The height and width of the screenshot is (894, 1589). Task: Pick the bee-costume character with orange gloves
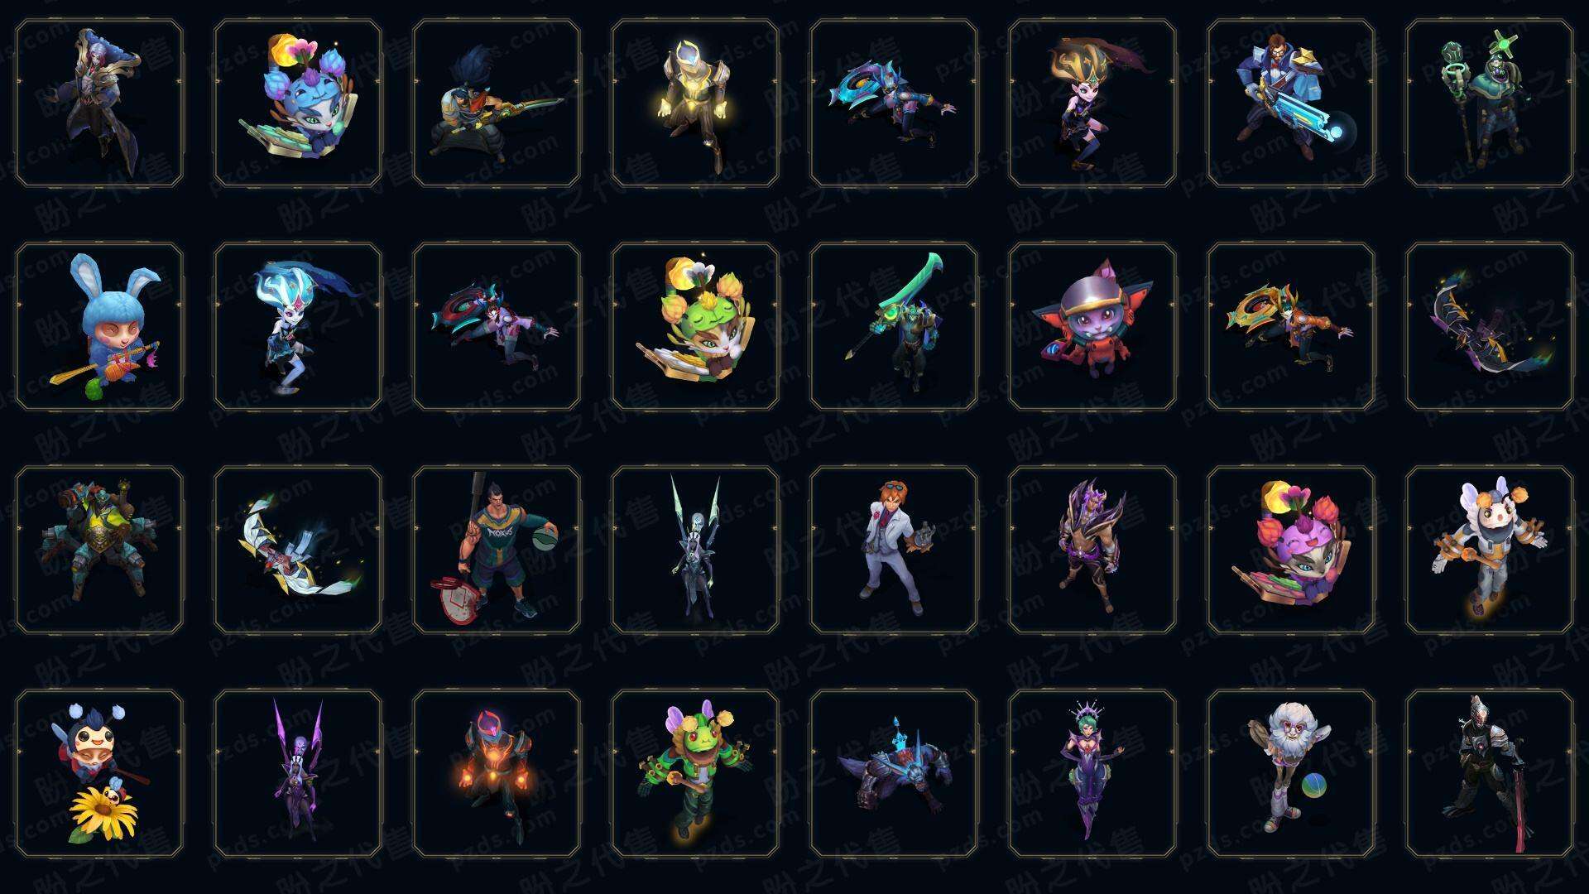(x=1490, y=550)
